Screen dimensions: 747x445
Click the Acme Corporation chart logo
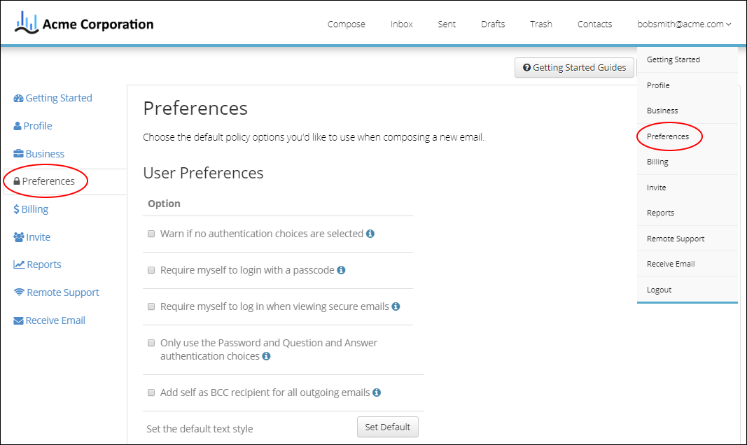[x=27, y=21]
